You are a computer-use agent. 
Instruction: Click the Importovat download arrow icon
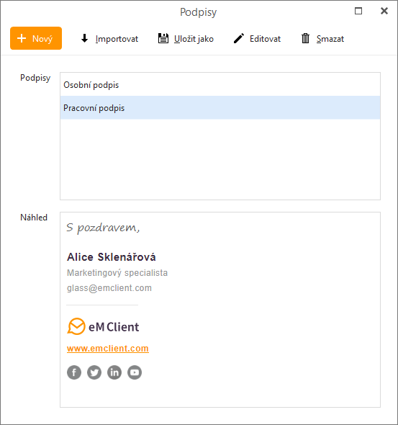click(x=84, y=38)
